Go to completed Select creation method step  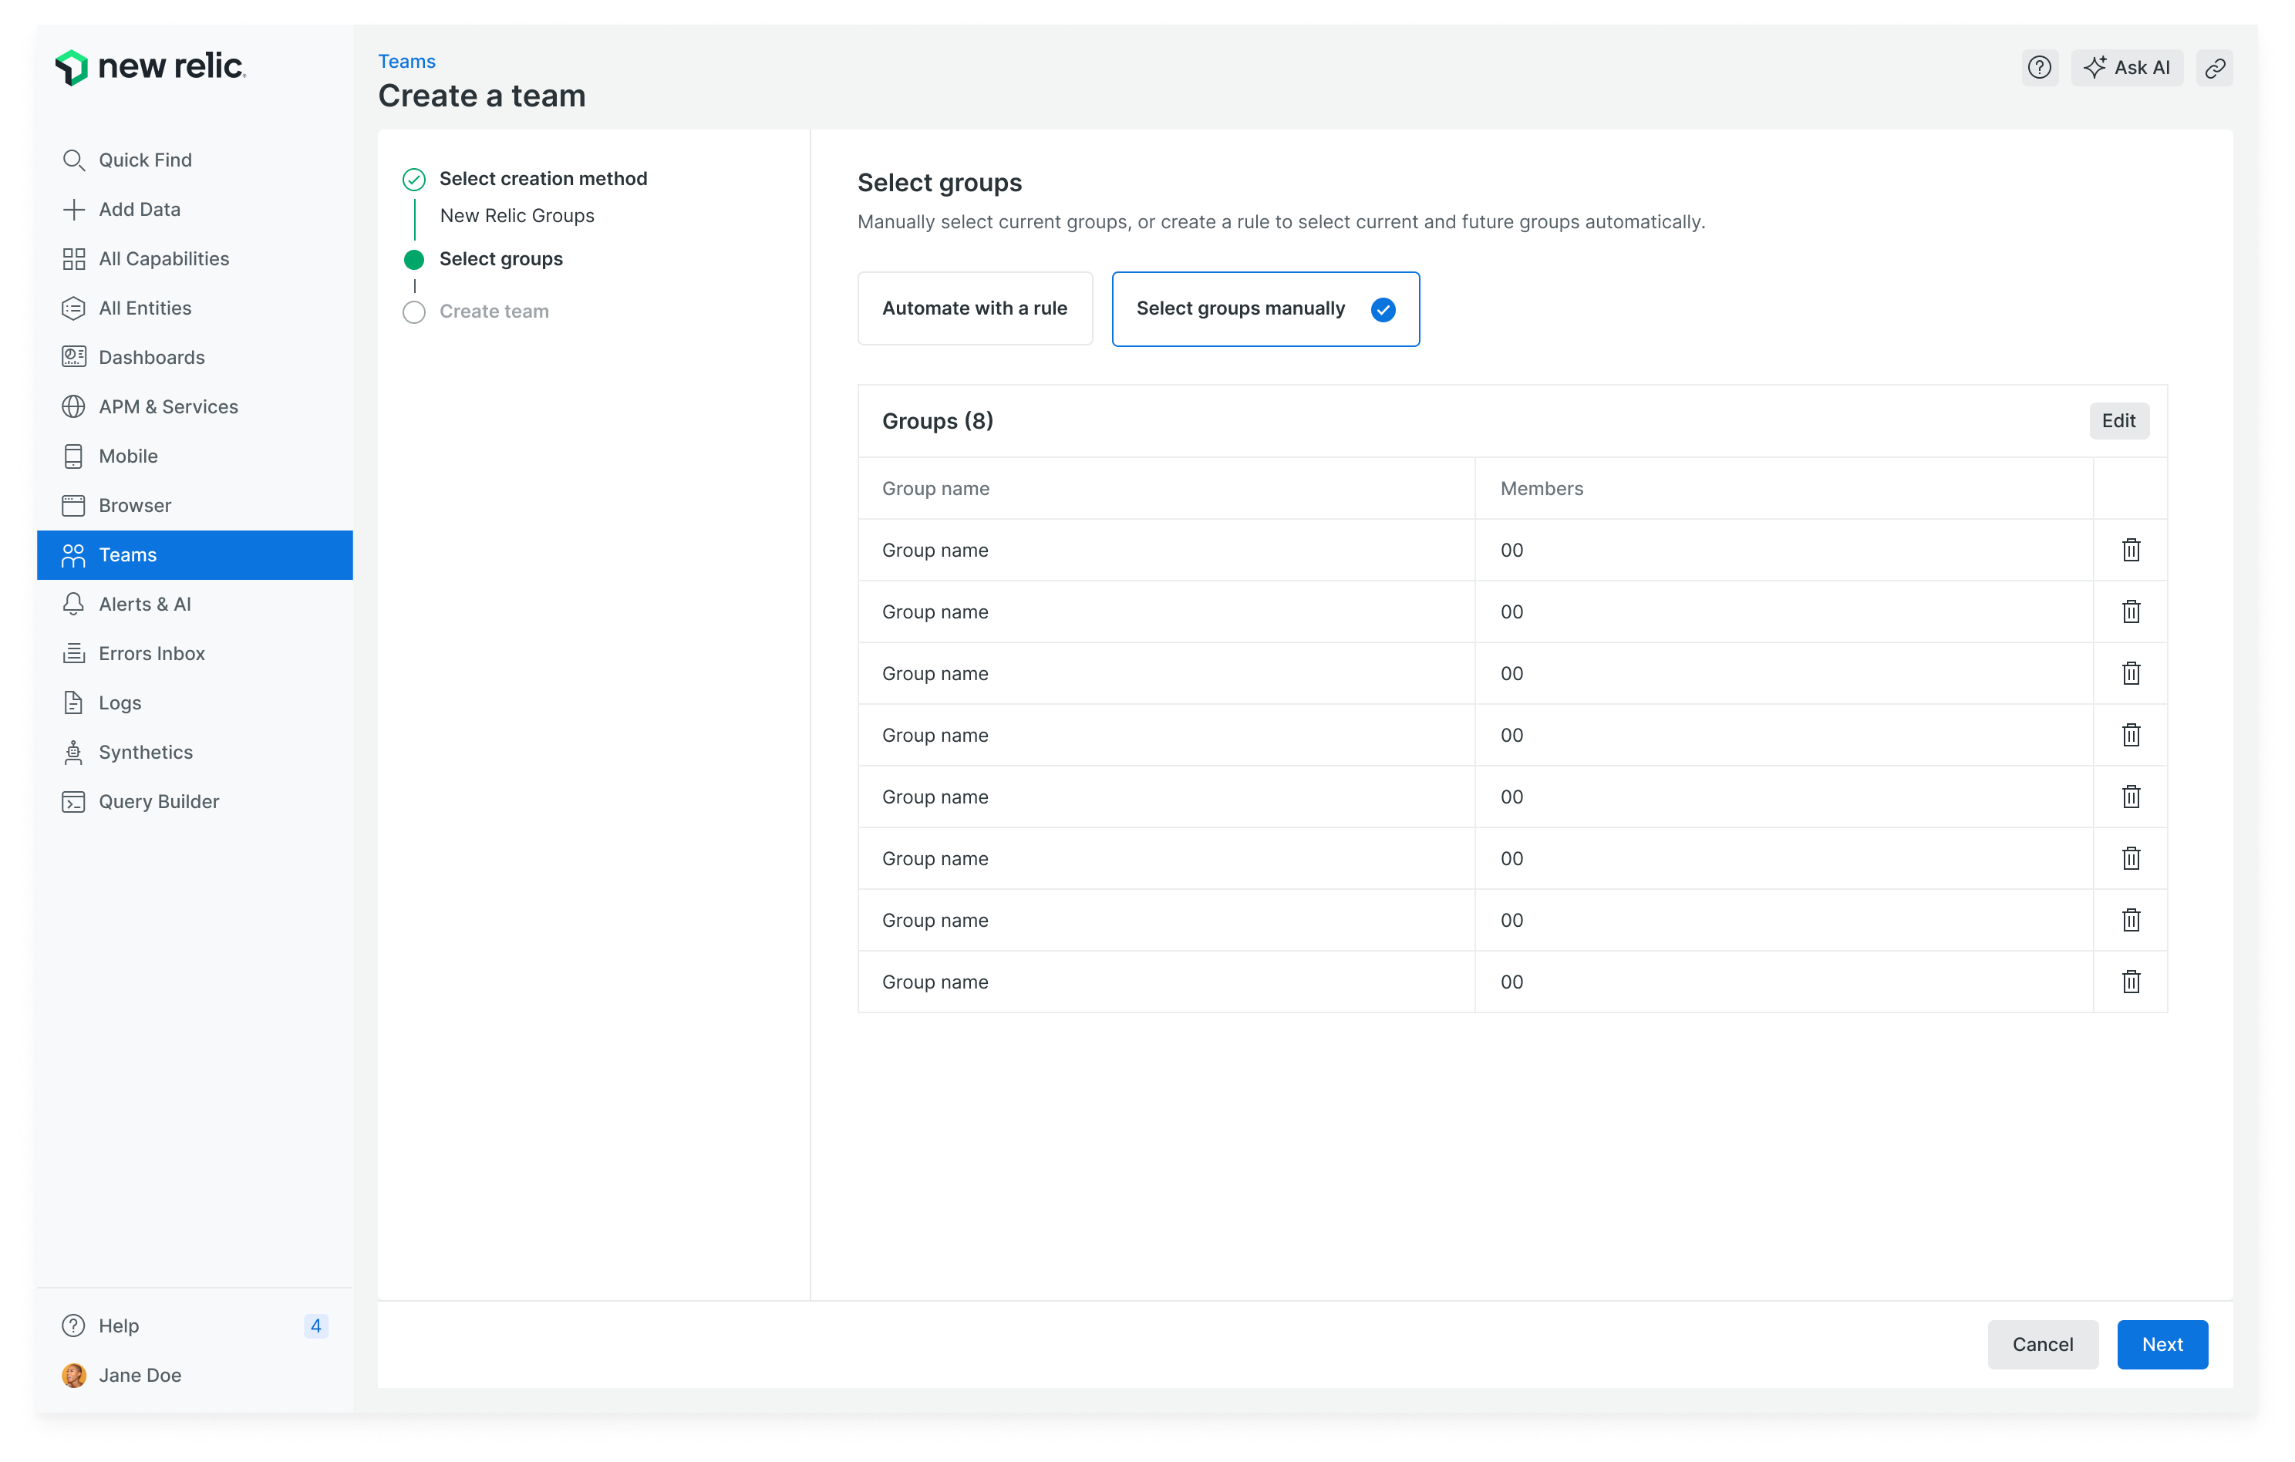542,179
